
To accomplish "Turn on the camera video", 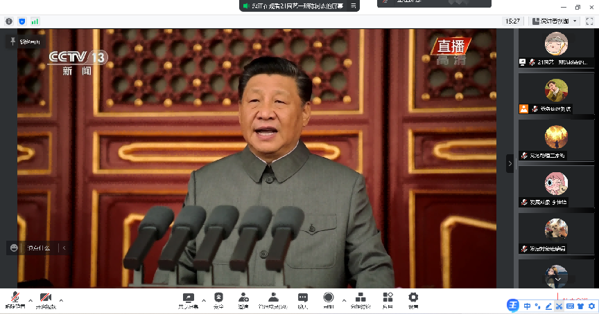I will pyautogui.click(x=46, y=298).
